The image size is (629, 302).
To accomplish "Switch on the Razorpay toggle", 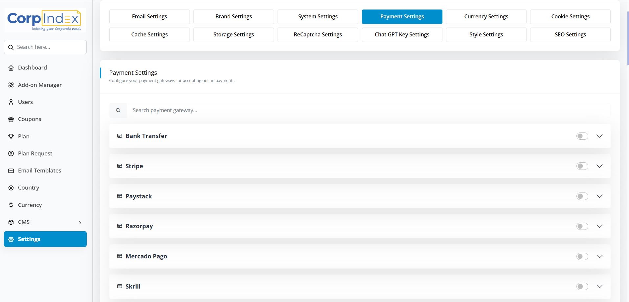I will tap(582, 226).
